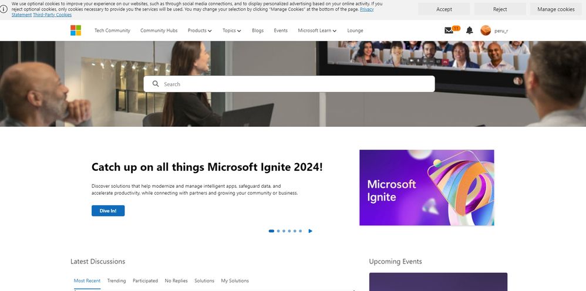Image resolution: width=586 pixels, height=291 pixels.
Task: Open Manage cookies settings
Action: (556, 9)
